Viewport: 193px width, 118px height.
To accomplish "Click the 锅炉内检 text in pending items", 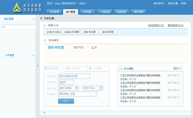I will [x=78, y=47].
